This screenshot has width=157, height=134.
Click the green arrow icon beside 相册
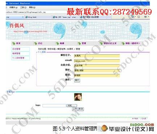pos(57,43)
